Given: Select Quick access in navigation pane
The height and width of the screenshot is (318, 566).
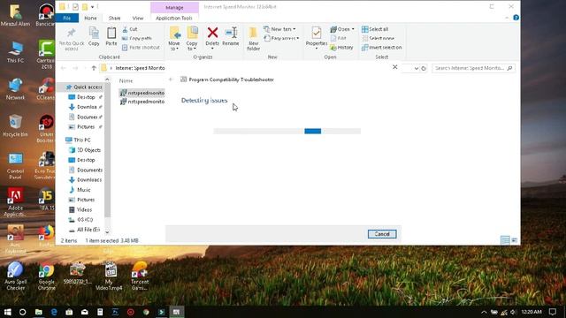Looking at the screenshot, I should [x=84, y=87].
